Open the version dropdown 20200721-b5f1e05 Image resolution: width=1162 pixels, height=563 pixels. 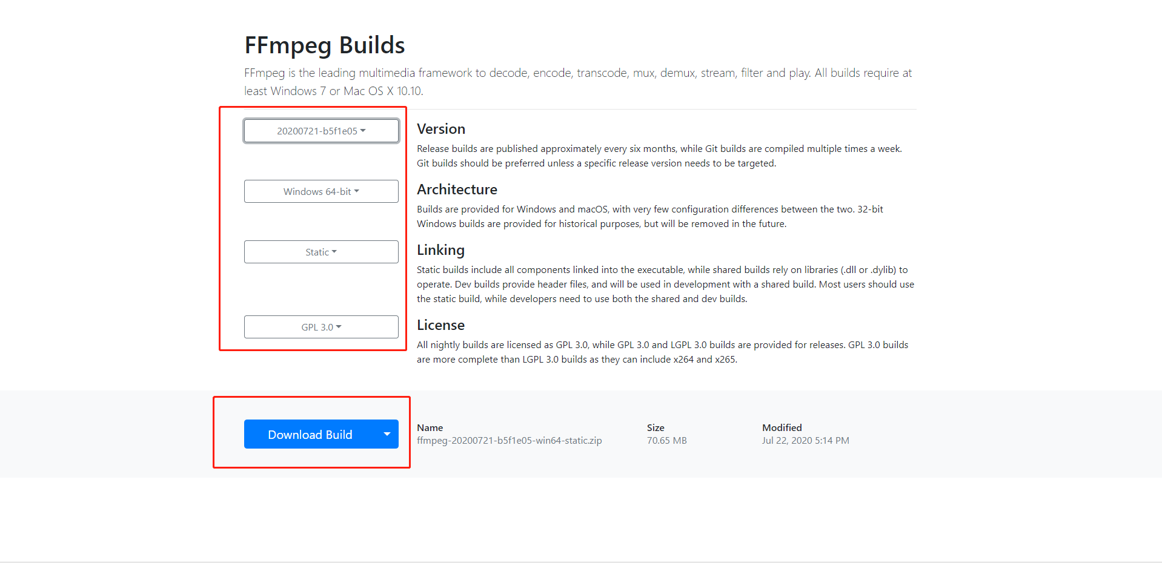click(321, 131)
